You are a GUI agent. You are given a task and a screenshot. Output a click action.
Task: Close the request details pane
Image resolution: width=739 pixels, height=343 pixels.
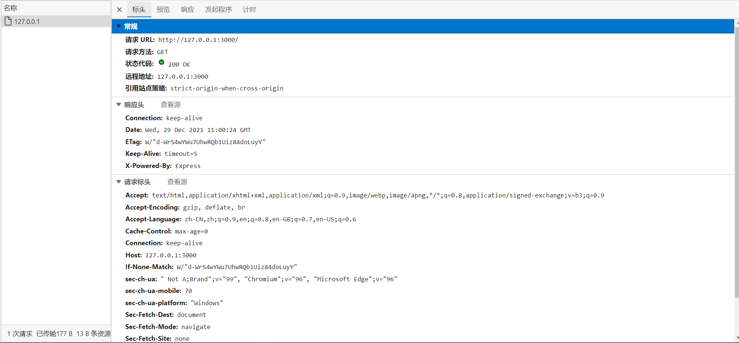[119, 10]
